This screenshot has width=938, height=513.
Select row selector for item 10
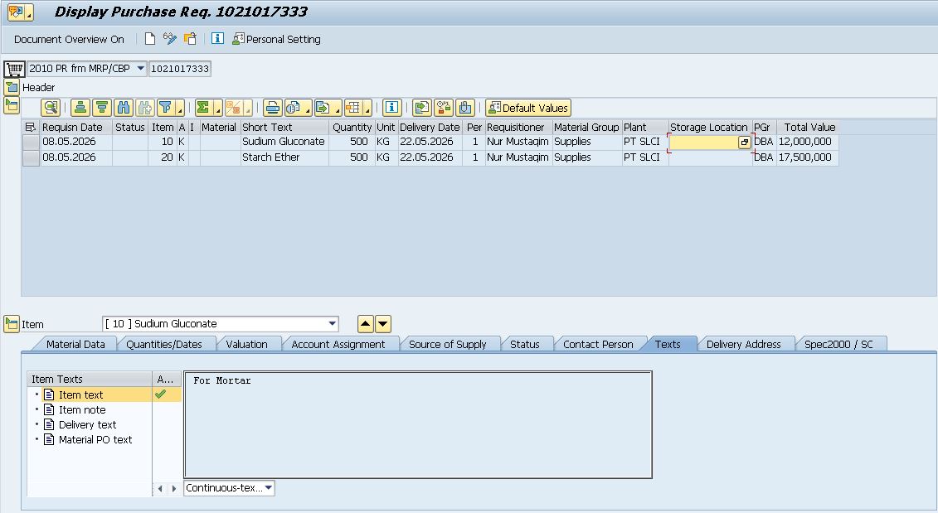pyautogui.click(x=31, y=143)
